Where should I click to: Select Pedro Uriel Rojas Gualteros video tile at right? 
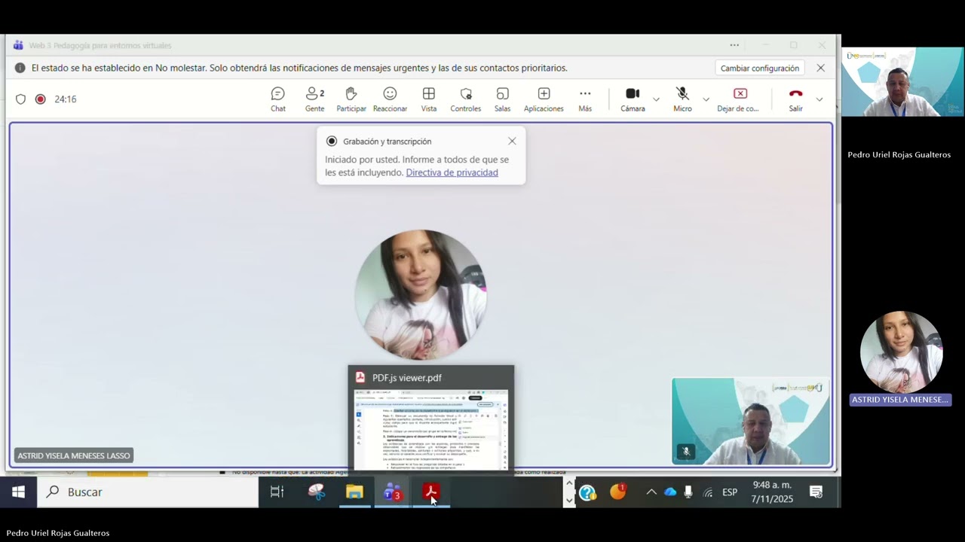902,82
